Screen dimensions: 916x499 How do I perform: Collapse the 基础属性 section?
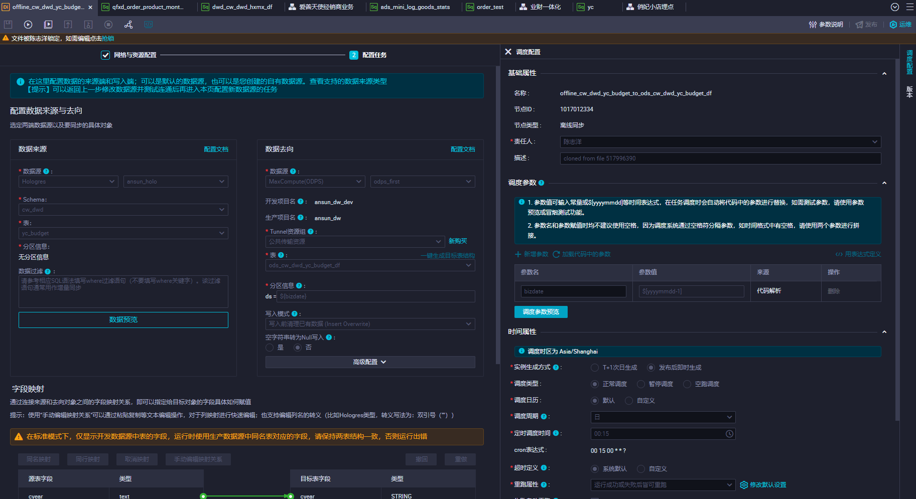tap(884, 73)
